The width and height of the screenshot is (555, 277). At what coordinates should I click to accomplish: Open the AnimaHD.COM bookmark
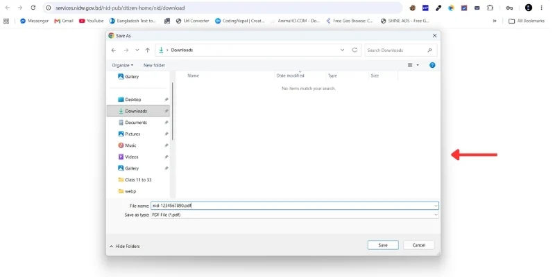pyautogui.click(x=296, y=21)
